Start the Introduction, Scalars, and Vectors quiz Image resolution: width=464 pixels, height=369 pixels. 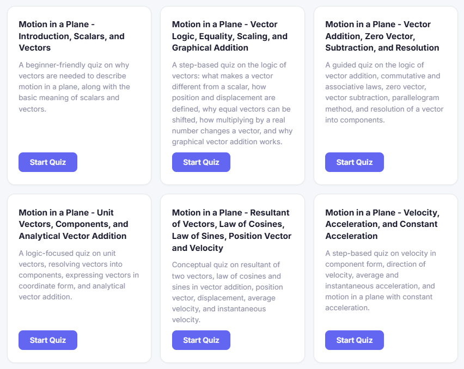[48, 162]
